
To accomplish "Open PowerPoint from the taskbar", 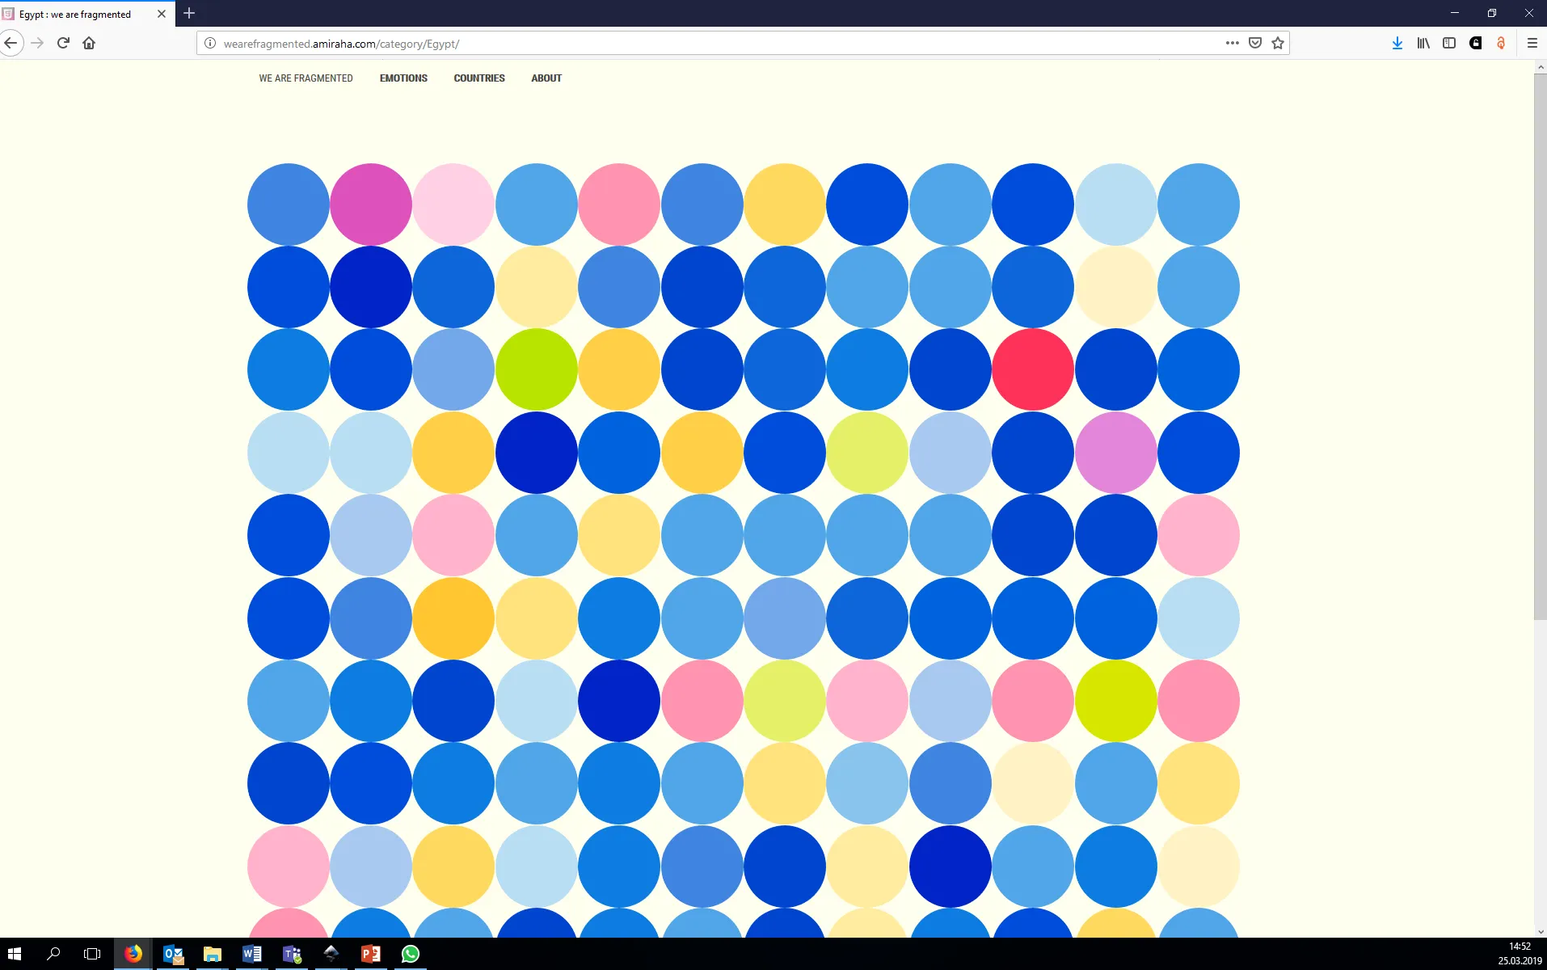I will click(371, 954).
